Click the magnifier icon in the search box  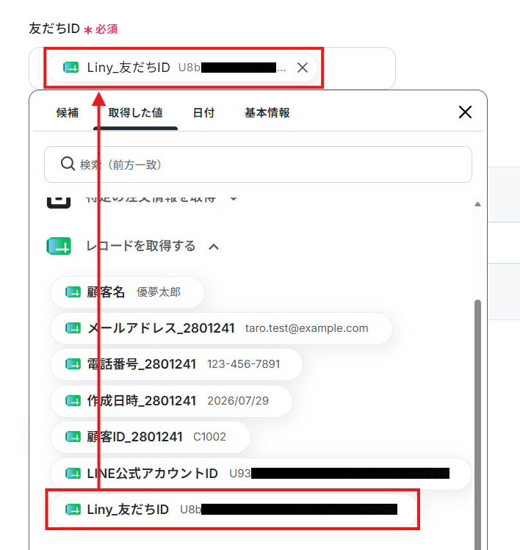pyautogui.click(x=68, y=164)
